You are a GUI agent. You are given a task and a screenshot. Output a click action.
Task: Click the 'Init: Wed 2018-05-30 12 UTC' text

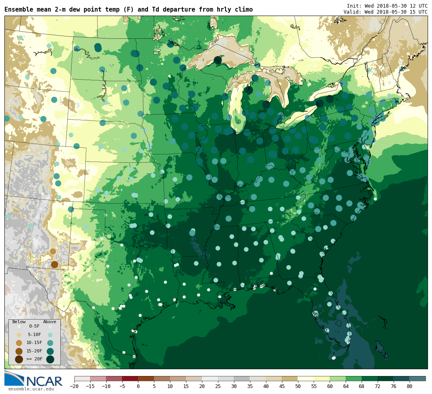(x=387, y=6)
